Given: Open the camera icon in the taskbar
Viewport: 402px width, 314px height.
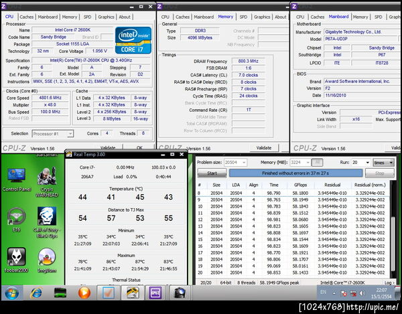Looking at the screenshot, I should [180, 293].
